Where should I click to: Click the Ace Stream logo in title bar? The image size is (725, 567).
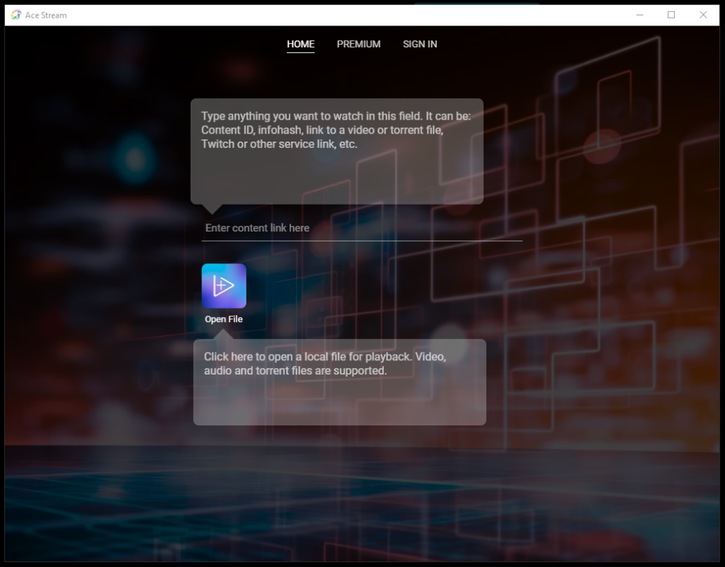click(x=16, y=15)
